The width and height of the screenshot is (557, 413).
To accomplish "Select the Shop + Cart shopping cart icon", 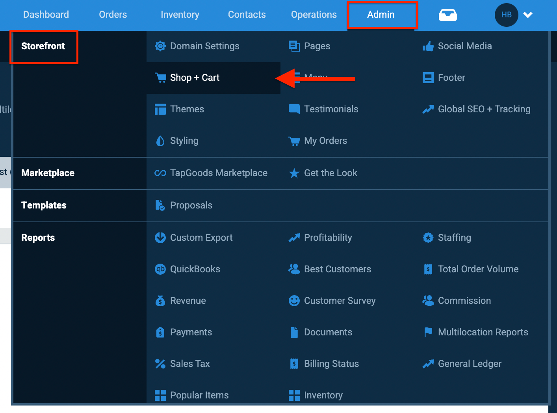I will click(160, 78).
